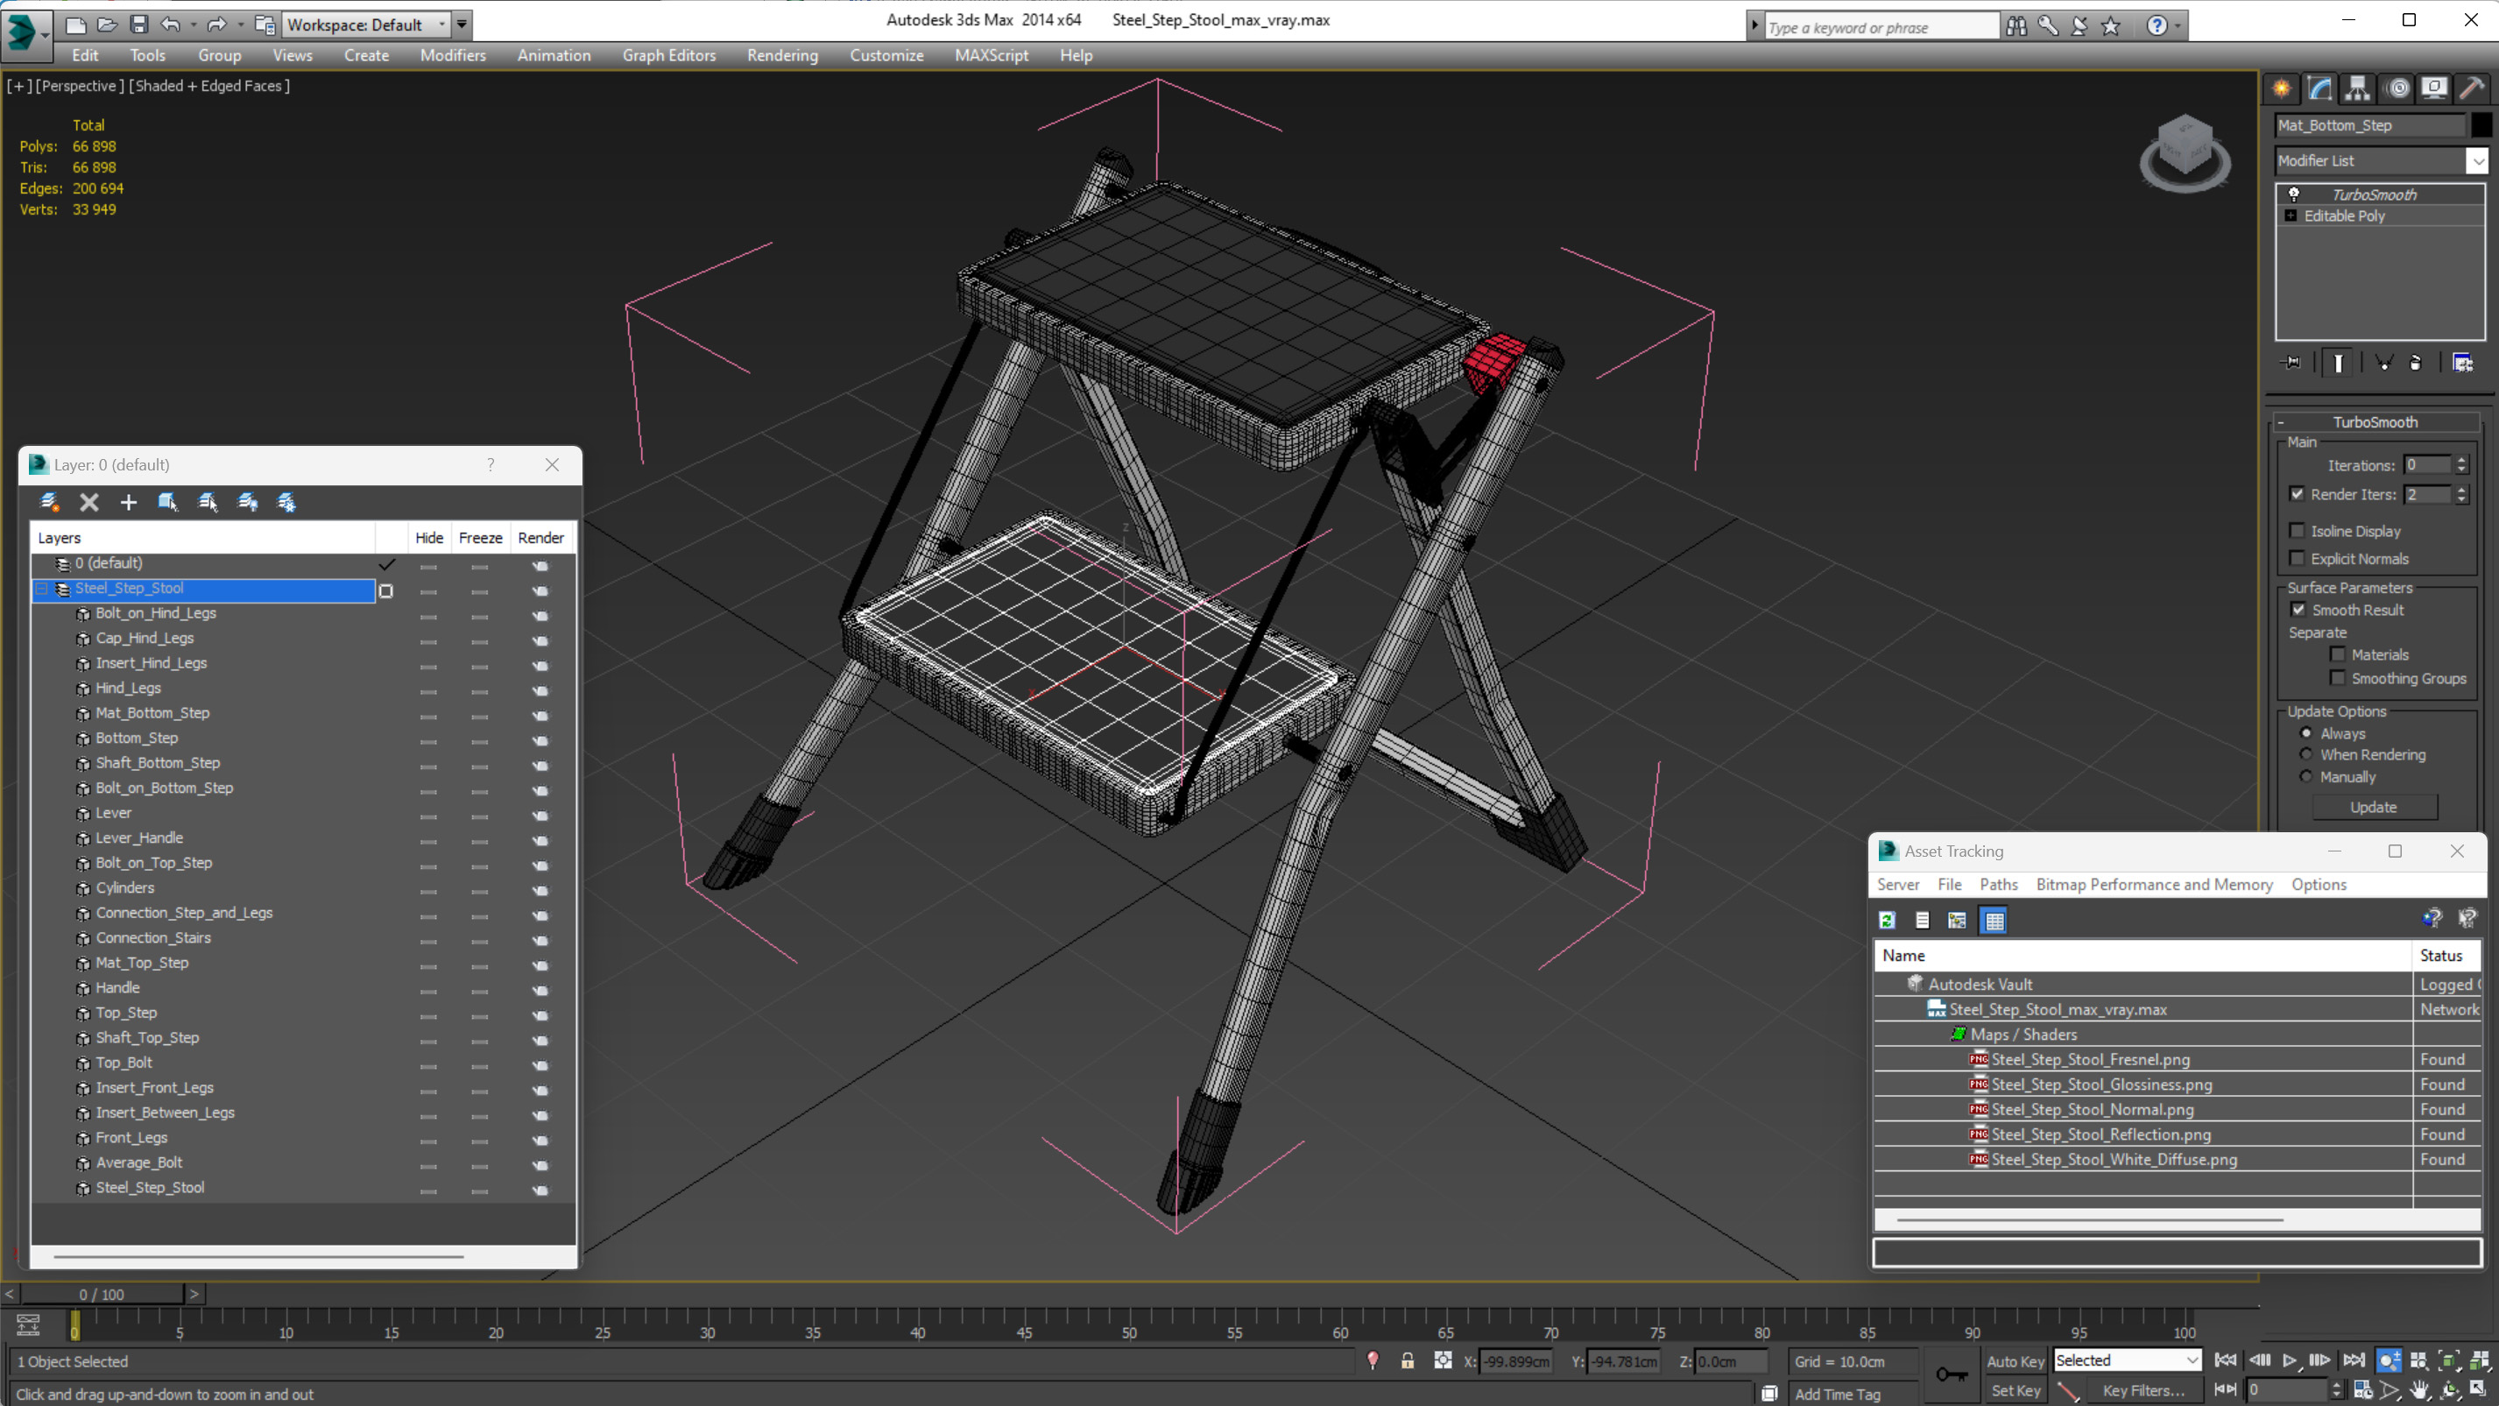2499x1406 pixels.
Task: Click Table View icon in Asset Tracking
Action: [1994, 920]
